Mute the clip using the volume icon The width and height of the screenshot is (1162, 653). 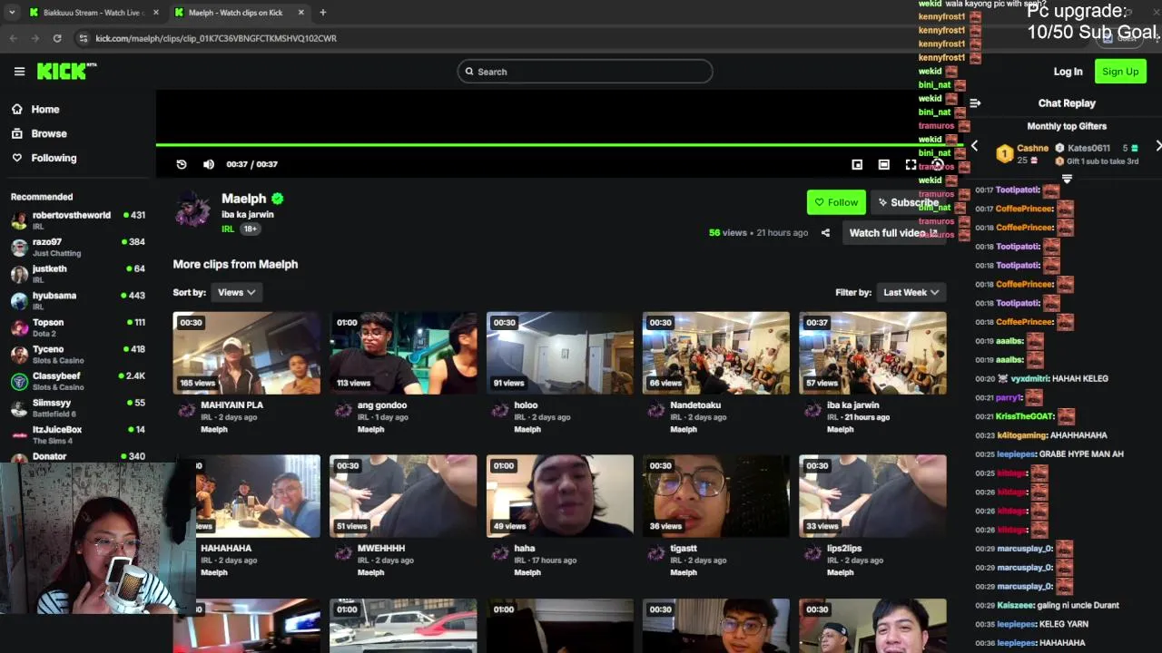point(209,164)
